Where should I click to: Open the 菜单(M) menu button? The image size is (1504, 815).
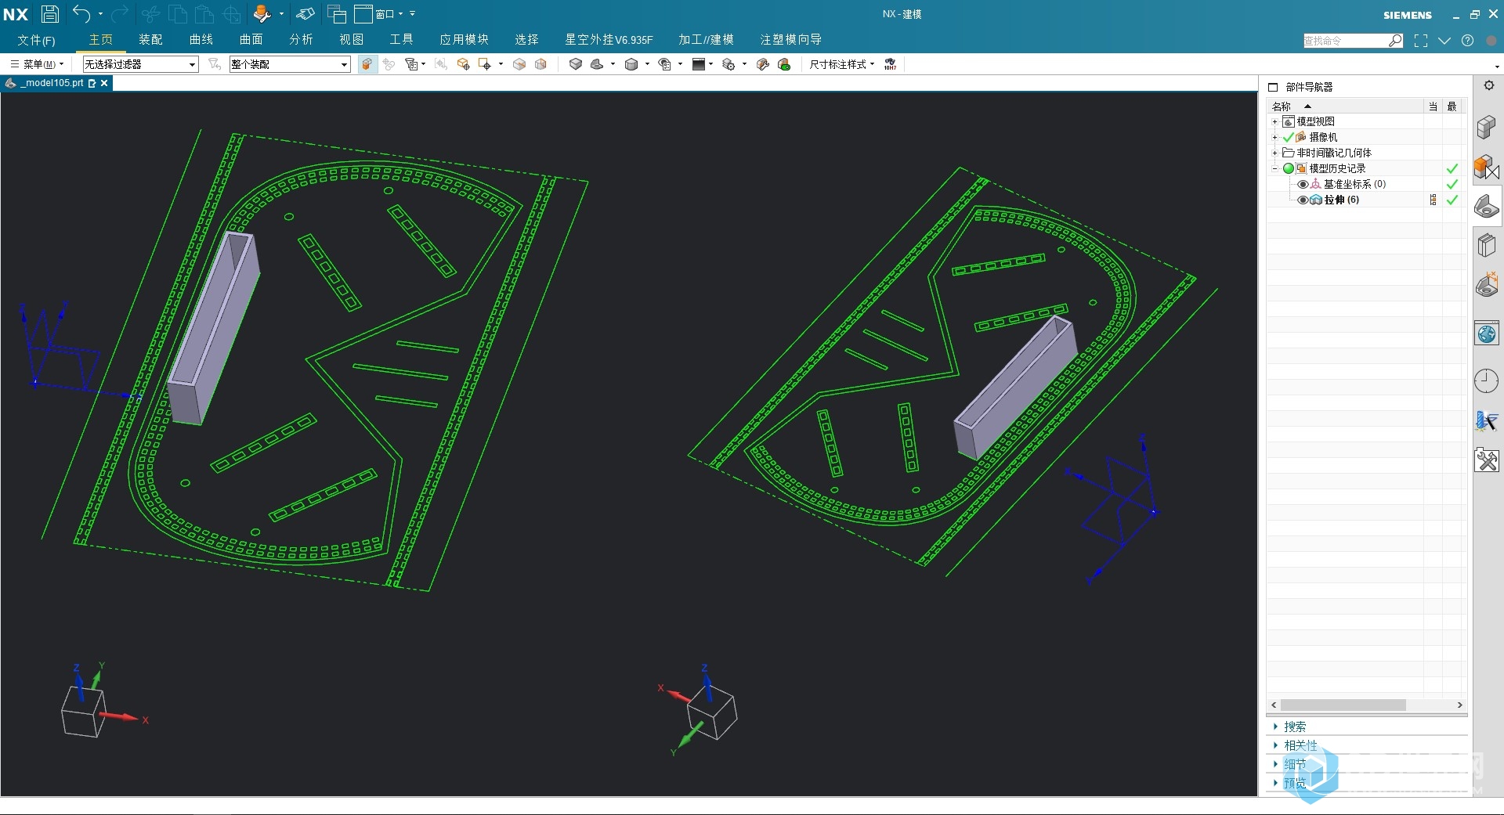[37, 64]
